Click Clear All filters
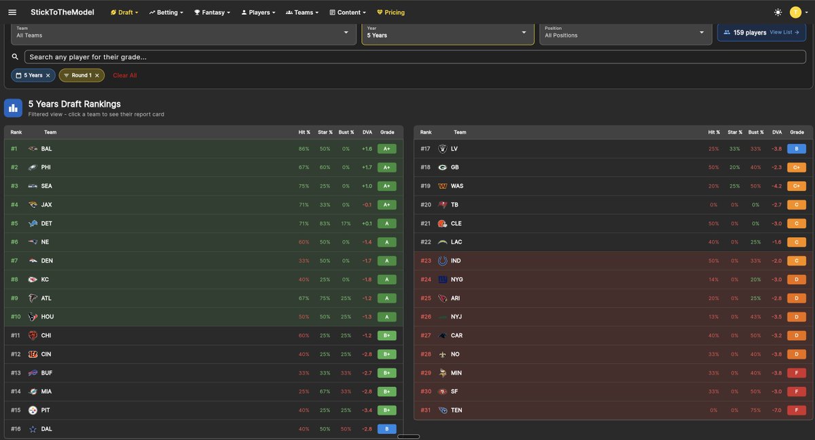Image resolution: width=815 pixels, height=440 pixels. [125, 75]
